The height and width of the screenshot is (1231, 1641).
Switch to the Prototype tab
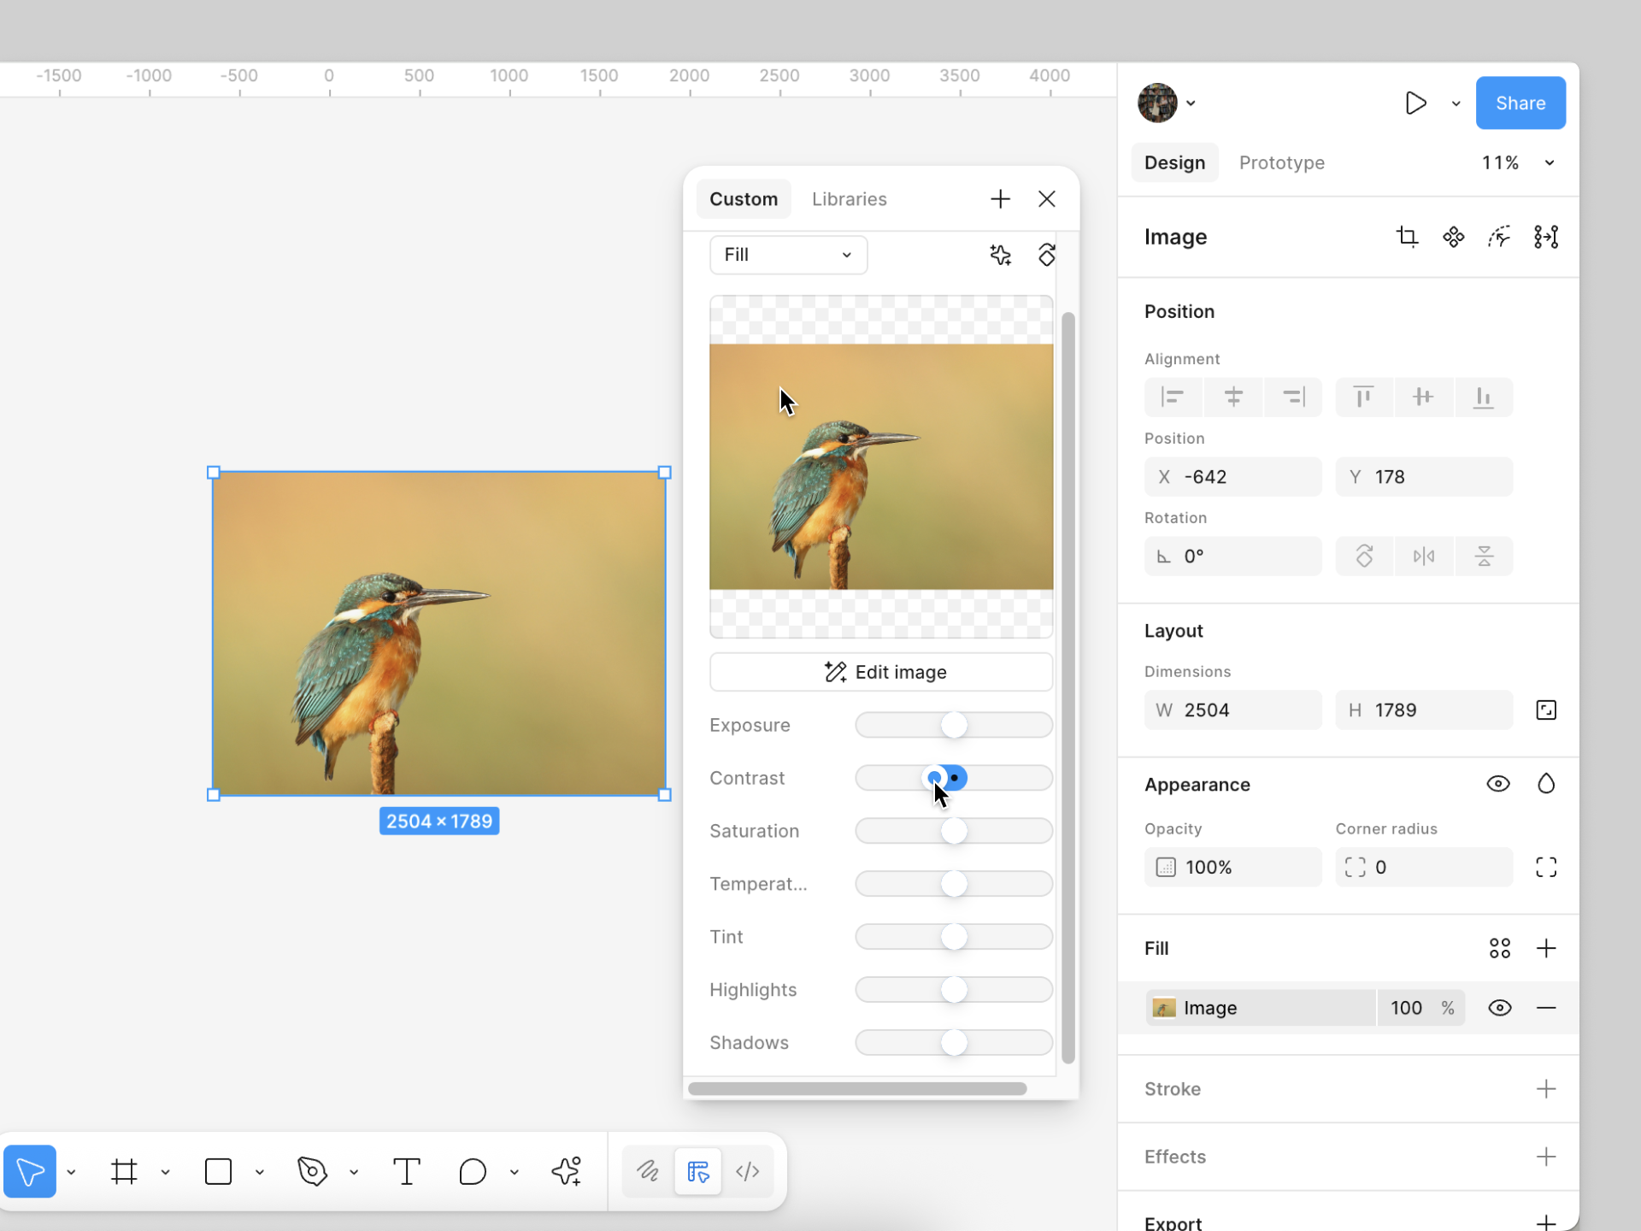pos(1282,162)
